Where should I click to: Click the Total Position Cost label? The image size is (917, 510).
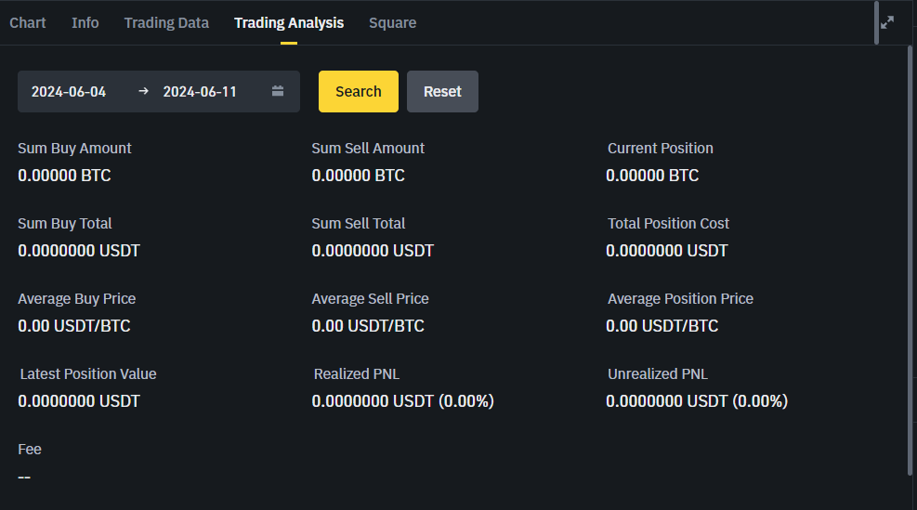pos(668,224)
